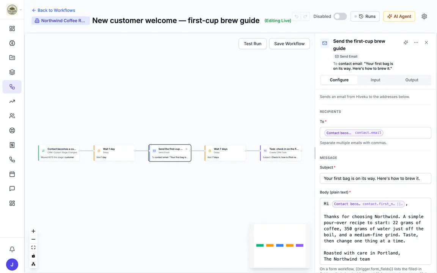
Task: Zoom in on the canvas
Action: coord(33,231)
